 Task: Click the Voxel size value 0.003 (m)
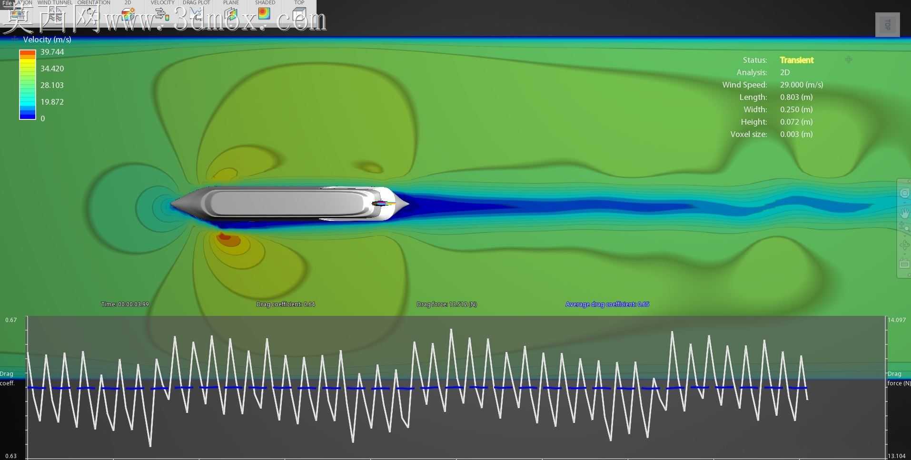(x=796, y=134)
